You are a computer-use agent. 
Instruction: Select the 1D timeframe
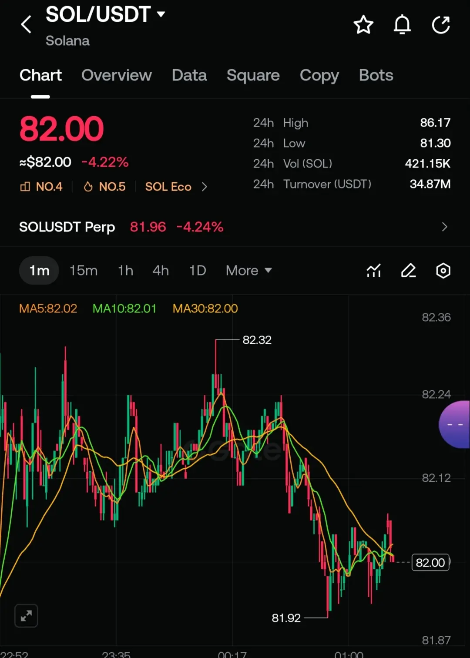click(x=198, y=271)
